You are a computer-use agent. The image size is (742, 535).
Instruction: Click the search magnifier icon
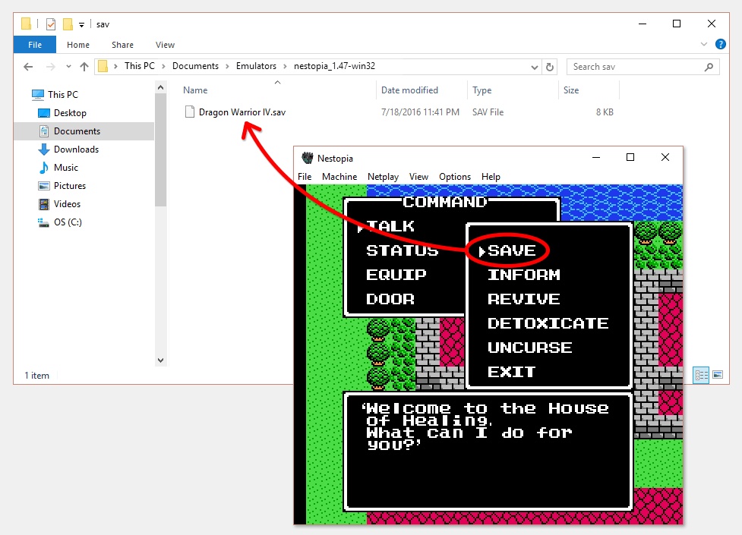click(x=709, y=67)
